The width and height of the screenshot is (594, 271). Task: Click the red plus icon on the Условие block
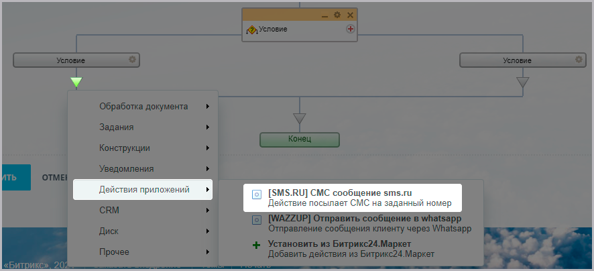[350, 30]
